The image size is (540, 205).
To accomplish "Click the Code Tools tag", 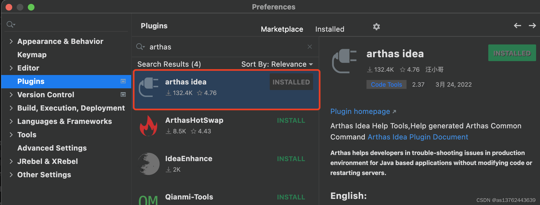I will (386, 84).
